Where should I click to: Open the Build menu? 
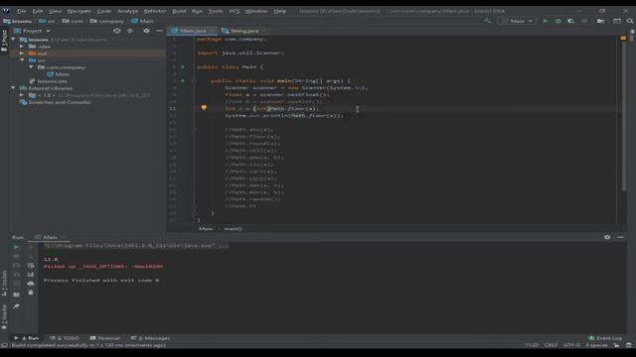179,11
